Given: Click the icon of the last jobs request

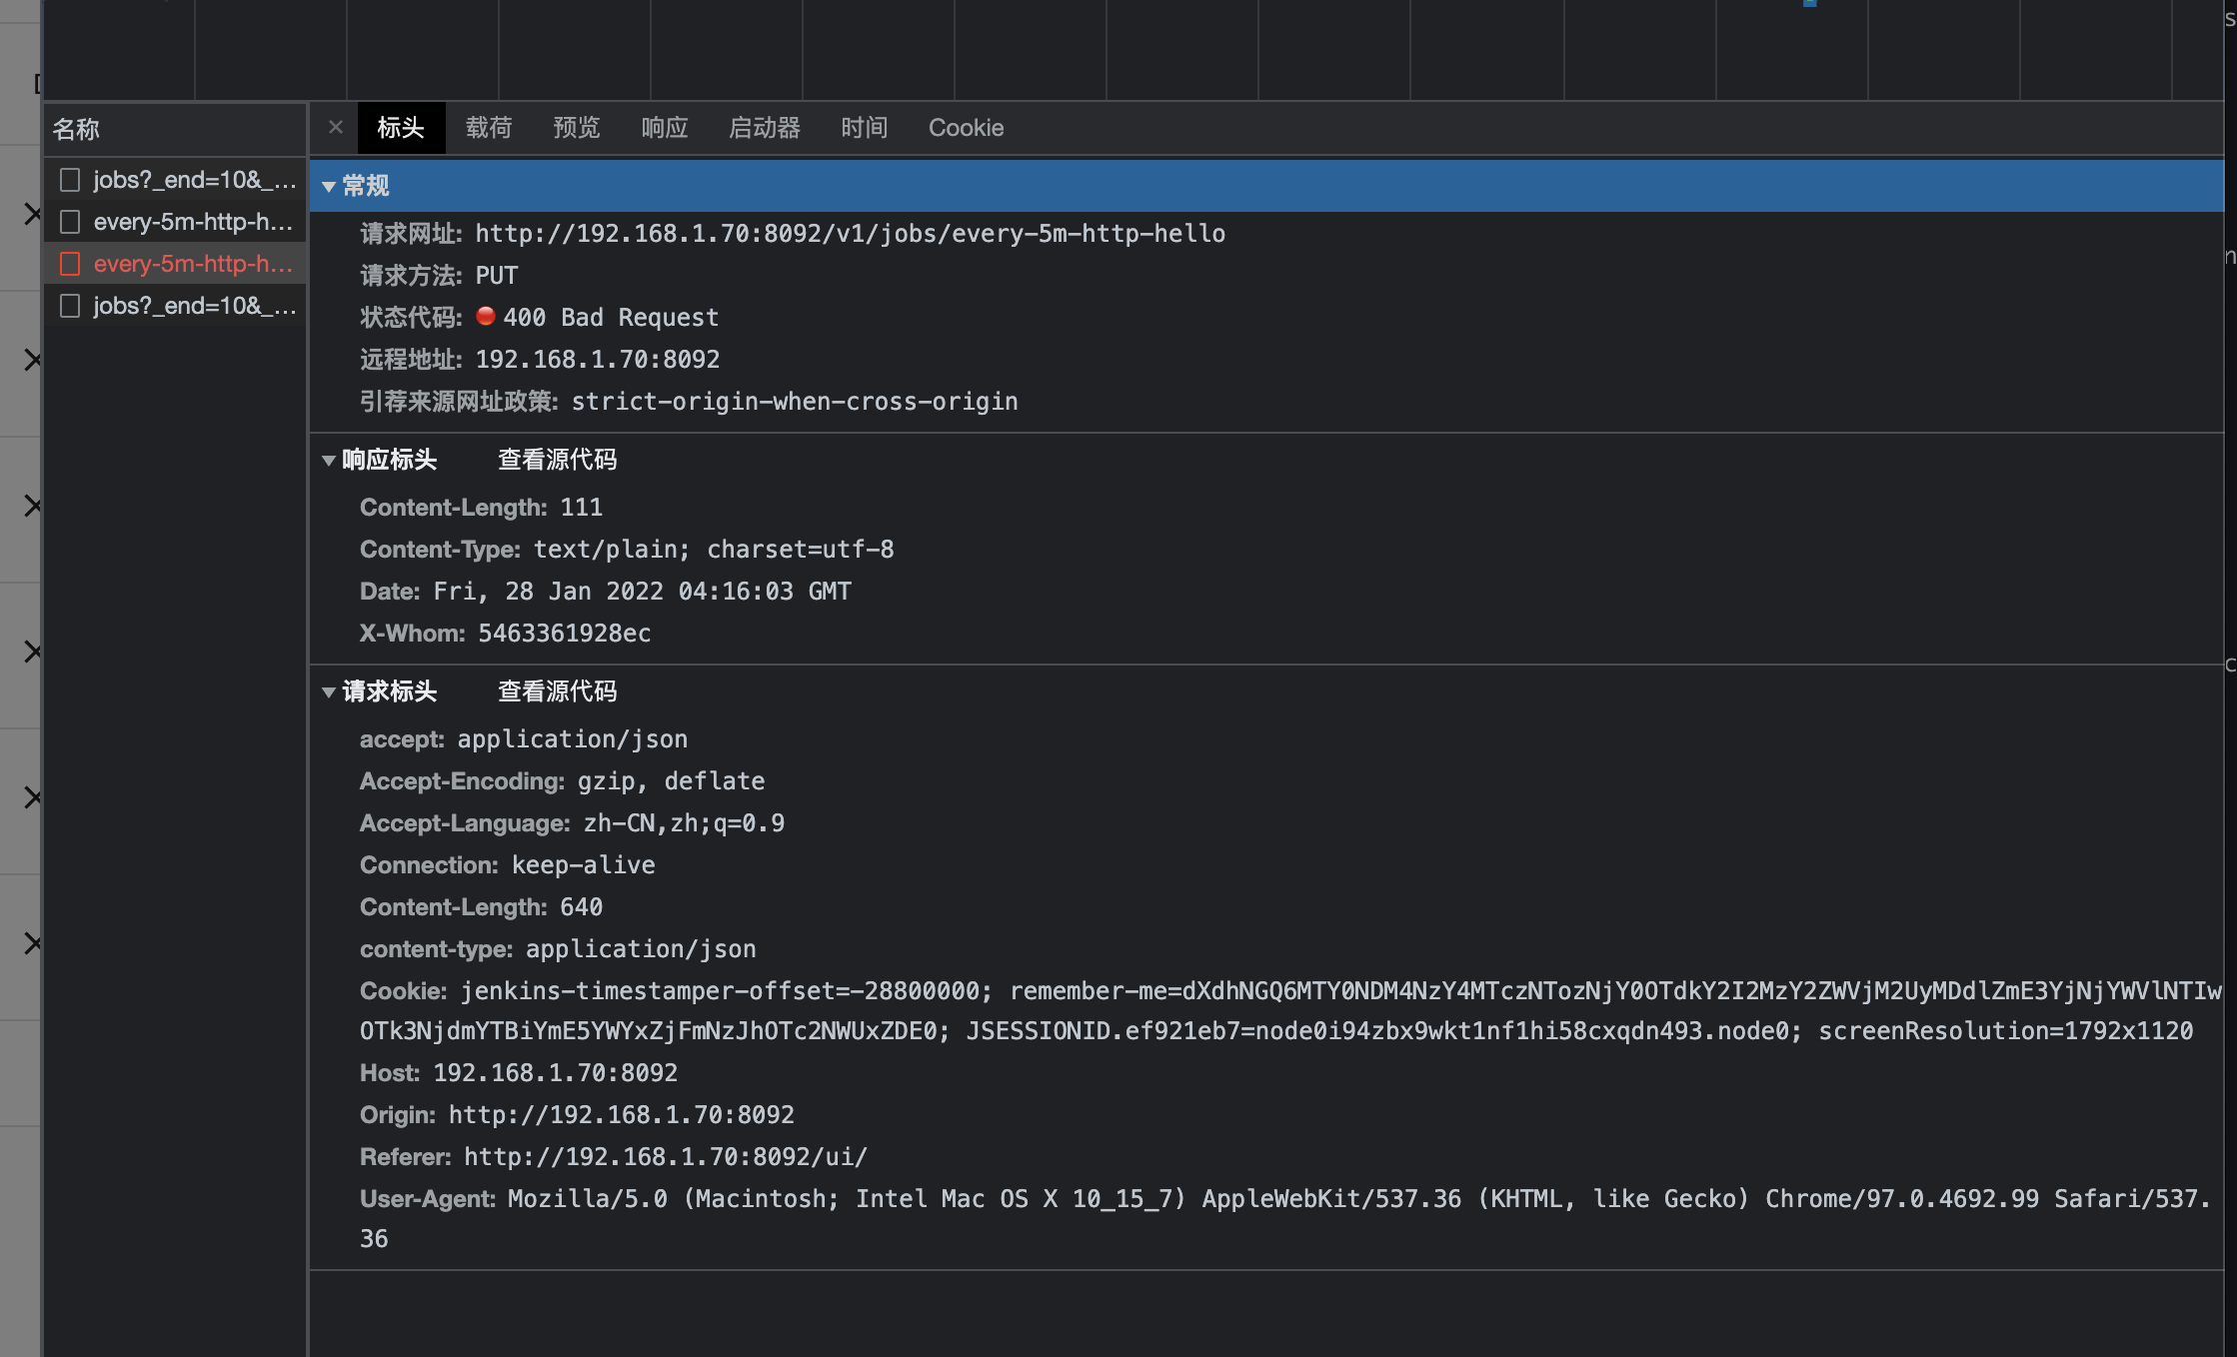Looking at the screenshot, I should [70, 306].
